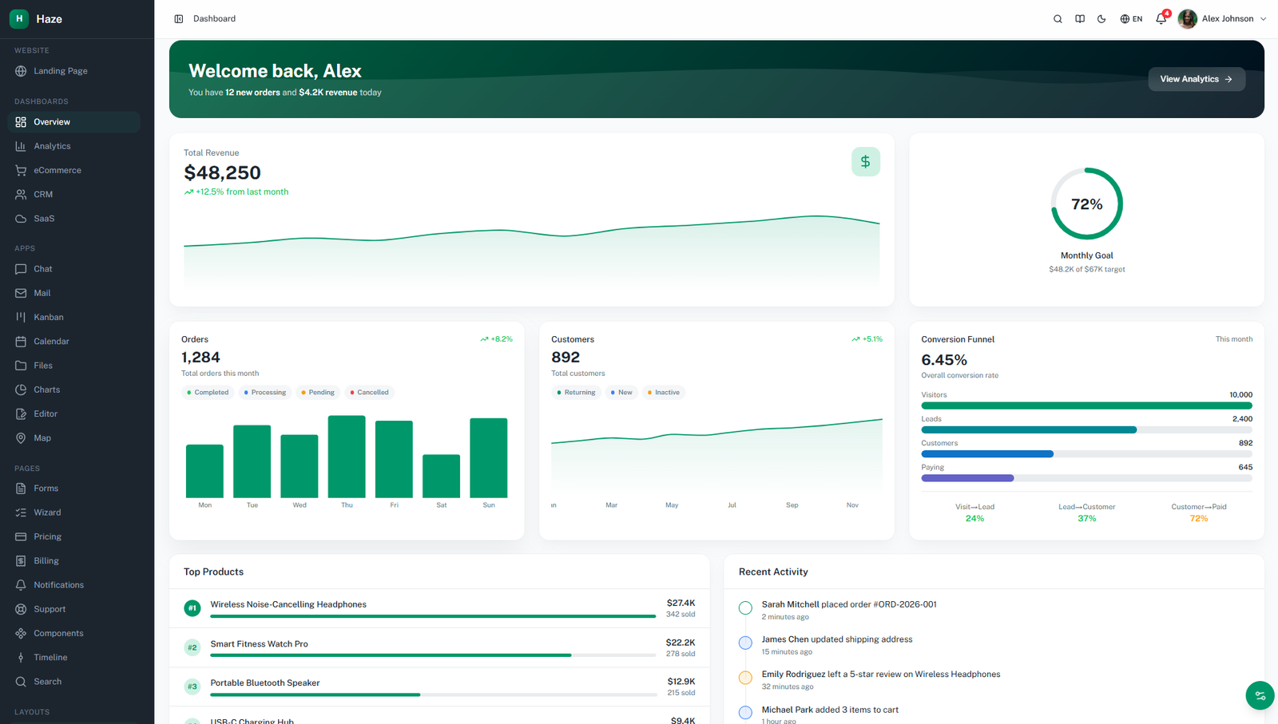Click the 72% Monthly Goal ring
The width and height of the screenshot is (1278, 724).
1087,204
